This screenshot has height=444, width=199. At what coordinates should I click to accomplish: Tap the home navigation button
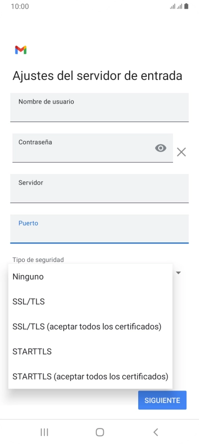tap(100, 432)
